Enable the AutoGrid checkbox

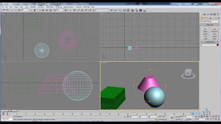click(205, 27)
